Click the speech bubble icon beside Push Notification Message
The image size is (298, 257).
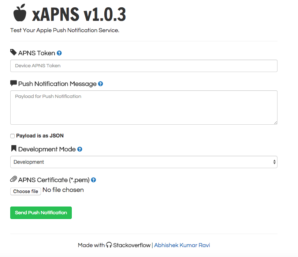point(14,83)
